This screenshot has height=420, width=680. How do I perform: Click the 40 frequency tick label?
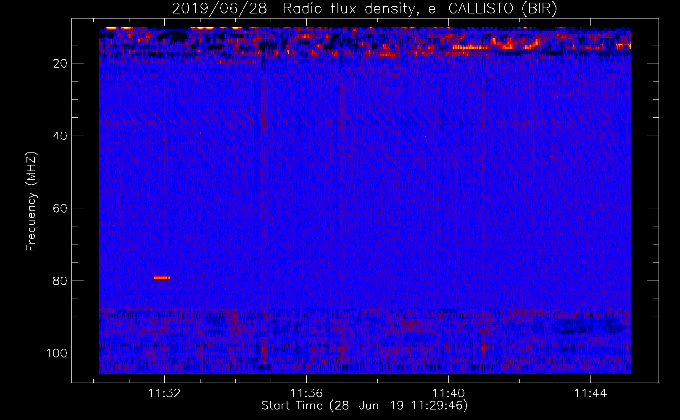coord(61,136)
